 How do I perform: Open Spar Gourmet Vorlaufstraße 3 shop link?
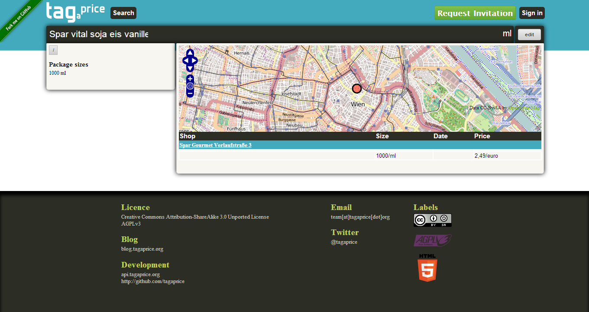pyautogui.click(x=215, y=145)
